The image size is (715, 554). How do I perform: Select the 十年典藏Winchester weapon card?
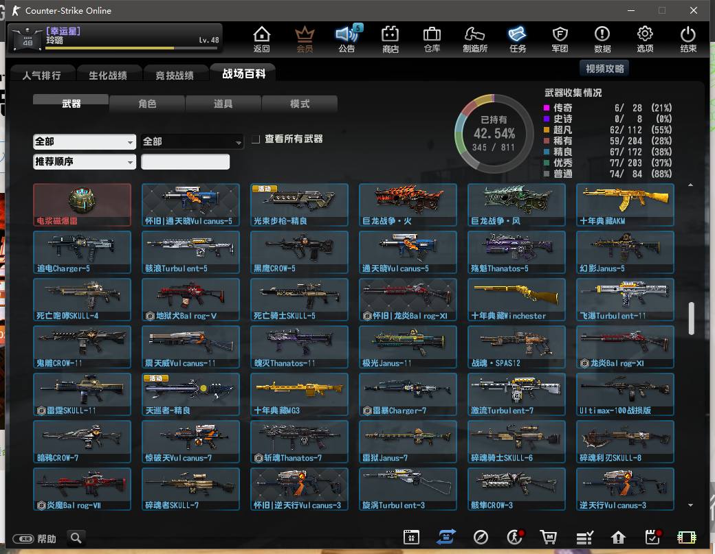pos(516,299)
